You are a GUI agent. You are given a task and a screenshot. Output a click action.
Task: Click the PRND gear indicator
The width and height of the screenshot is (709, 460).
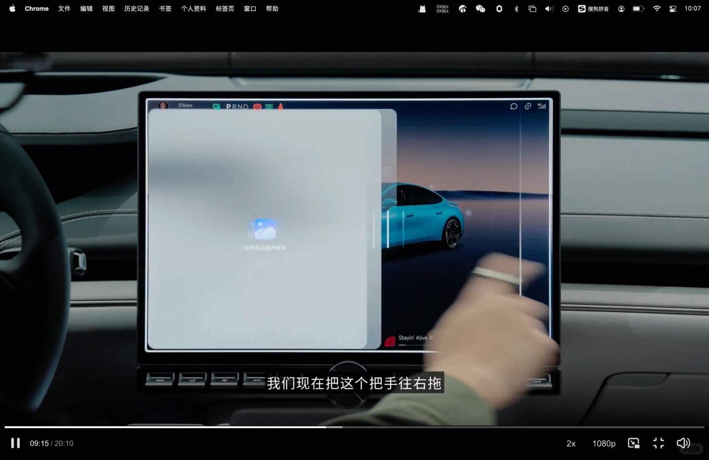[x=237, y=106]
